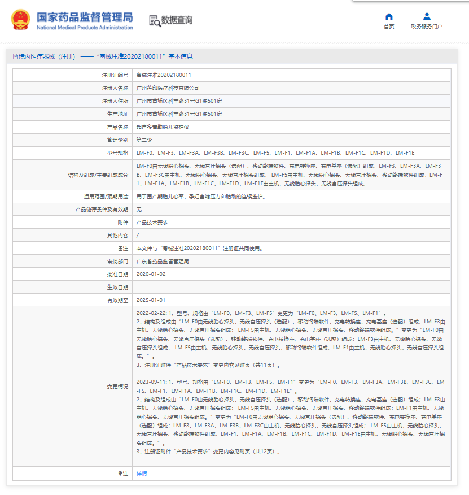Click the 2022-02-22 change record entry
The width and height of the screenshot is (469, 495).
[291, 339]
